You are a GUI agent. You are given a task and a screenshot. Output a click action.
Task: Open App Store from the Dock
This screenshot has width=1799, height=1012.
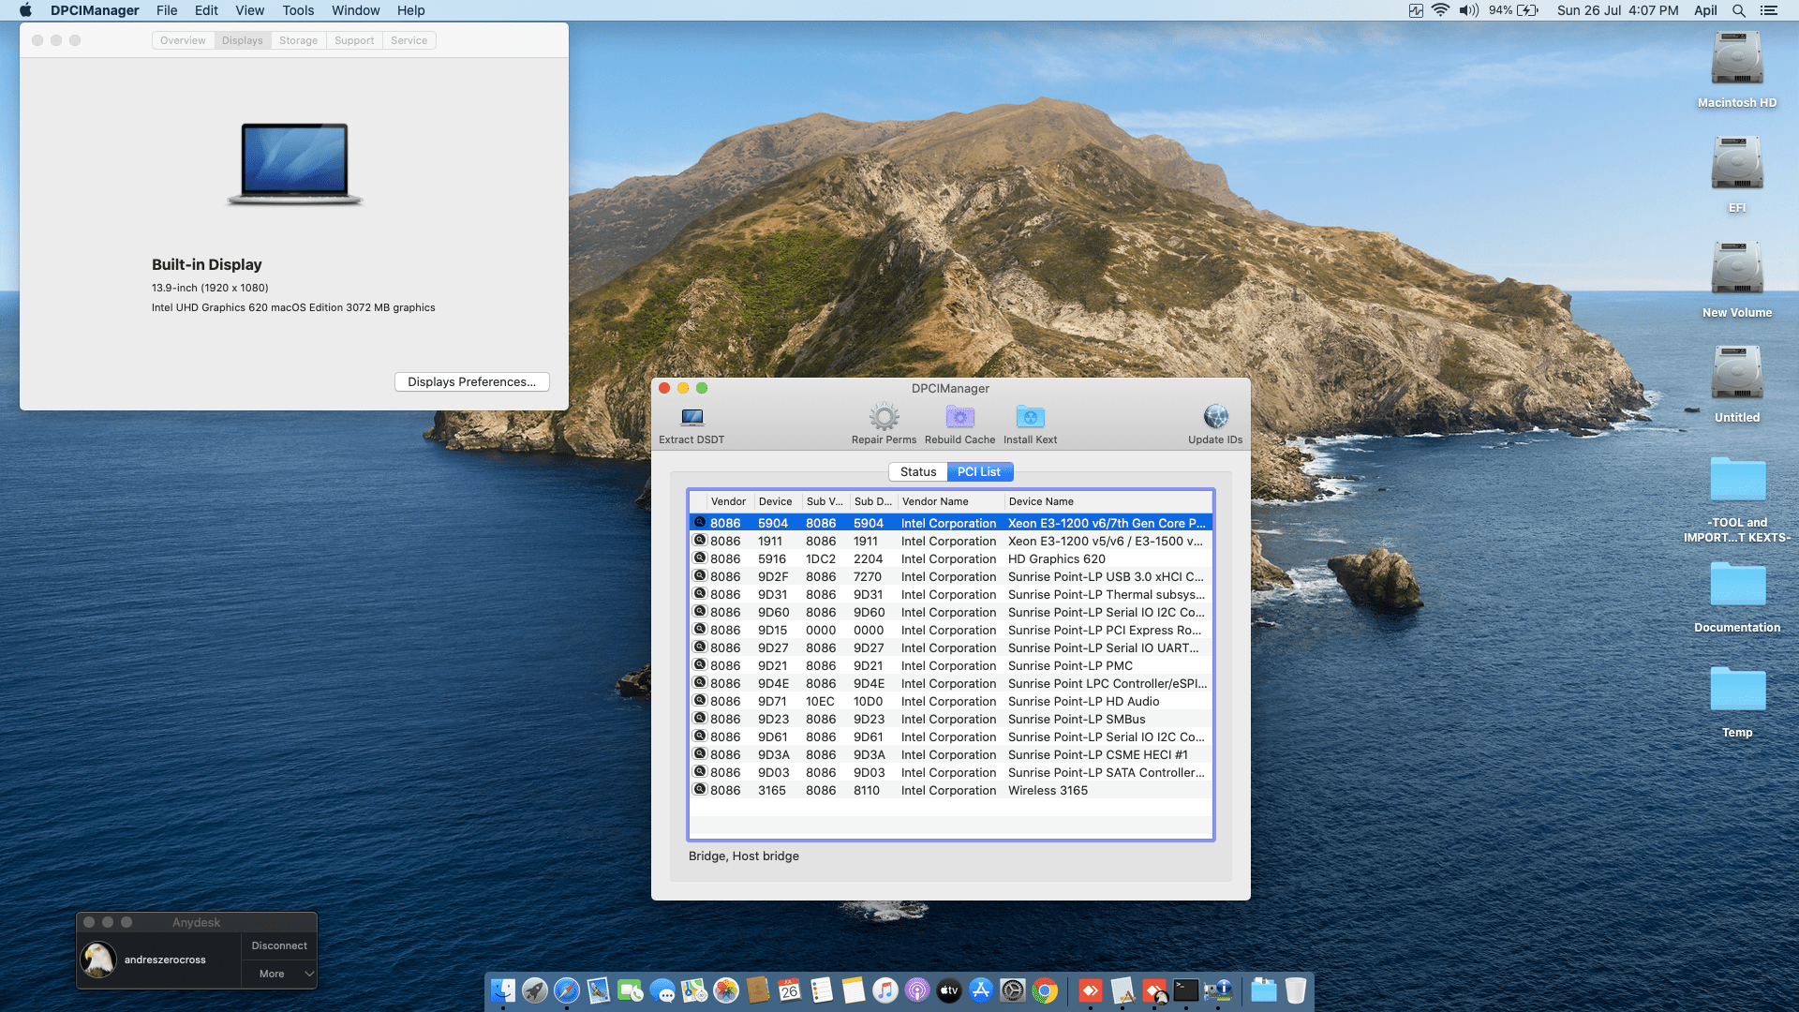pyautogui.click(x=981, y=990)
